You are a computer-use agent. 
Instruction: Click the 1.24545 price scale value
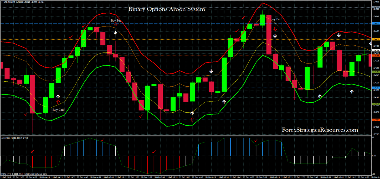point(376,17)
